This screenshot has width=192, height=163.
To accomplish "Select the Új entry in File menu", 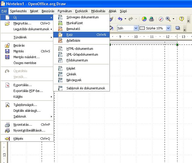I will pyautogui.click(x=27, y=17).
